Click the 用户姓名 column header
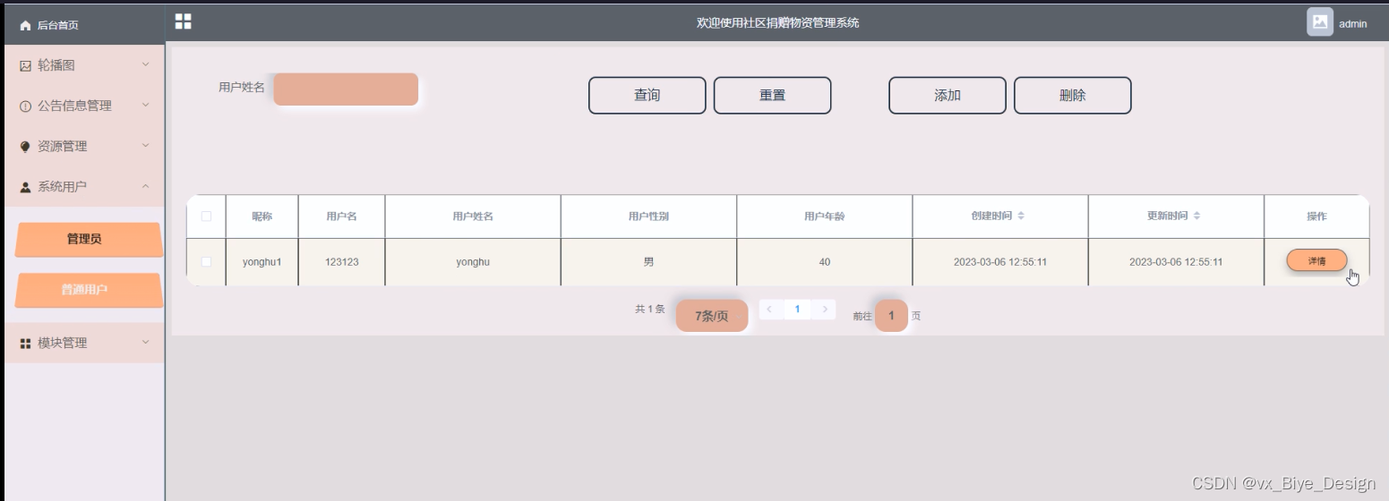 [x=473, y=217]
